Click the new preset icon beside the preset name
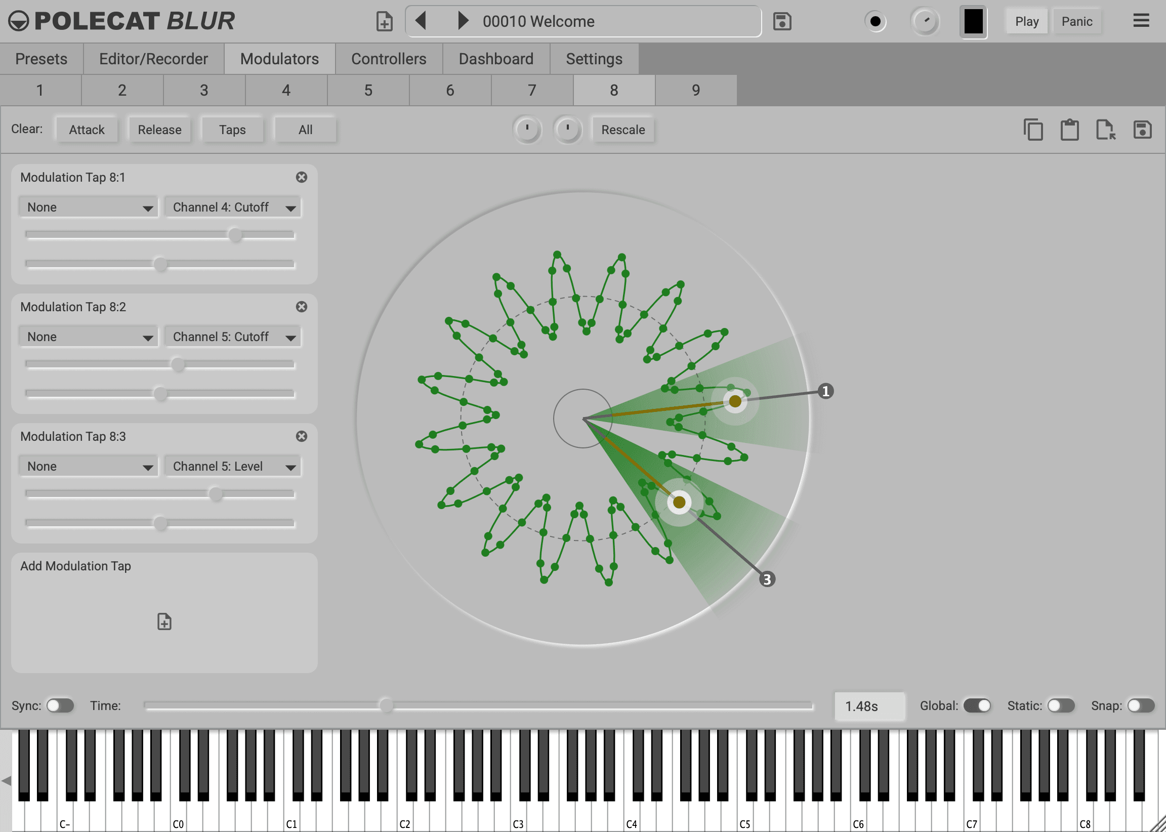This screenshot has height=832, width=1166. pyautogui.click(x=384, y=22)
